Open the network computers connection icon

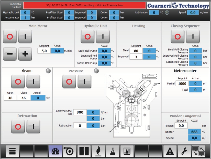(199, 151)
